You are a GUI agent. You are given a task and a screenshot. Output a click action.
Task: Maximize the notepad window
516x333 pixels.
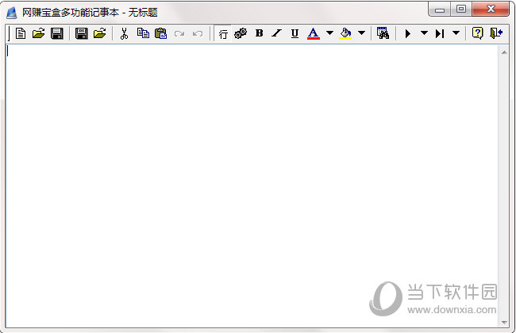(461, 9)
